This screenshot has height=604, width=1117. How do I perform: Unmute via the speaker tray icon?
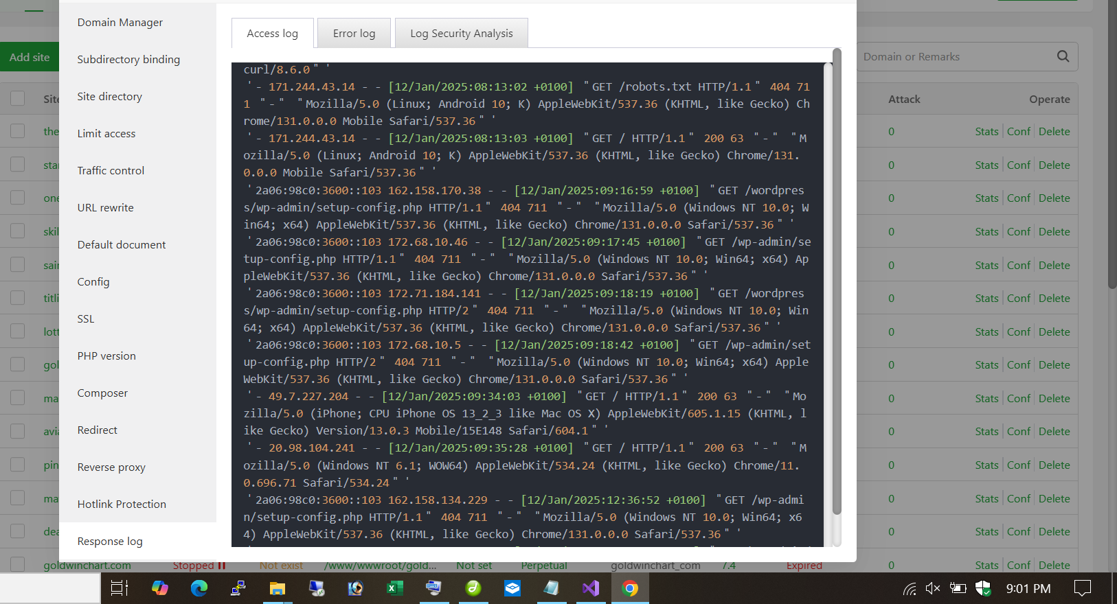click(932, 588)
